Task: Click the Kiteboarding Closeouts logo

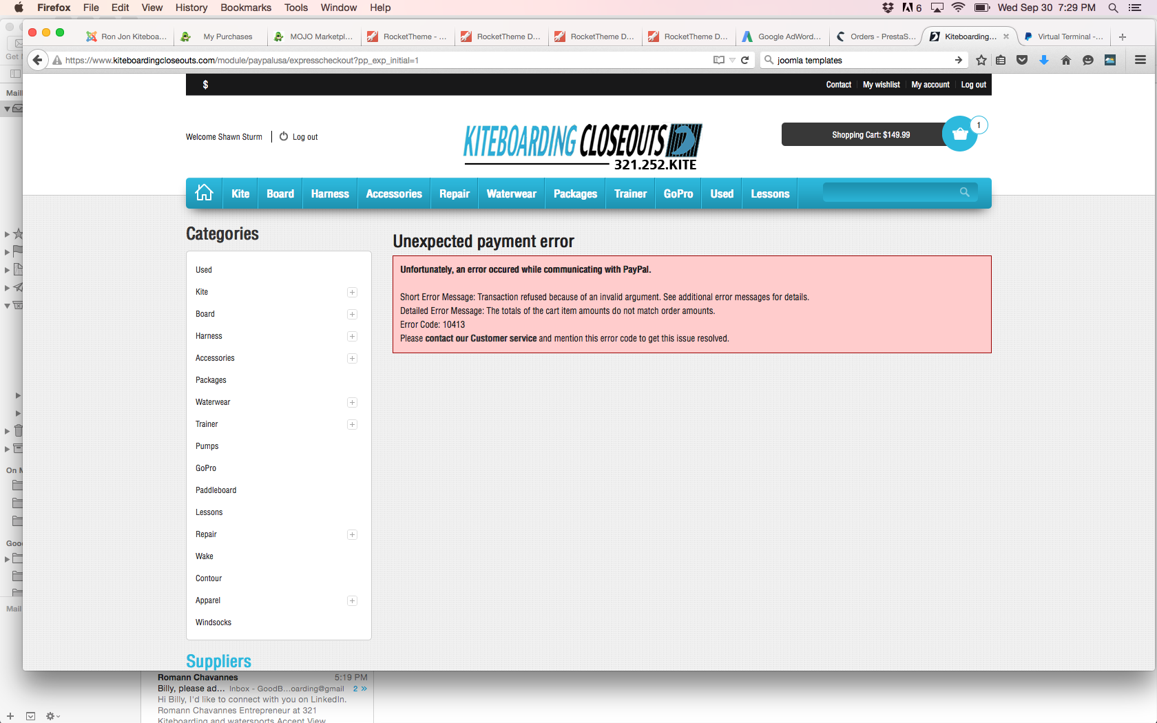Action: coord(583,146)
